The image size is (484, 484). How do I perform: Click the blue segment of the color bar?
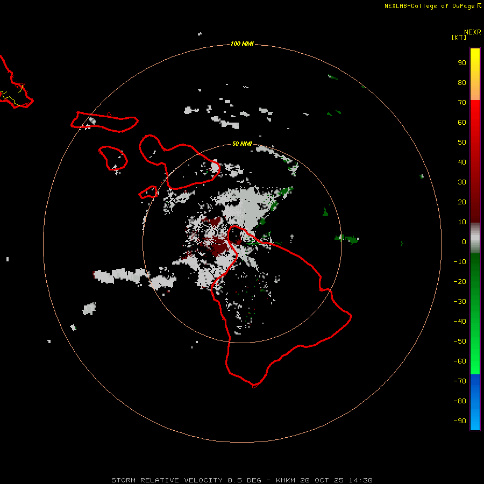tap(475, 402)
